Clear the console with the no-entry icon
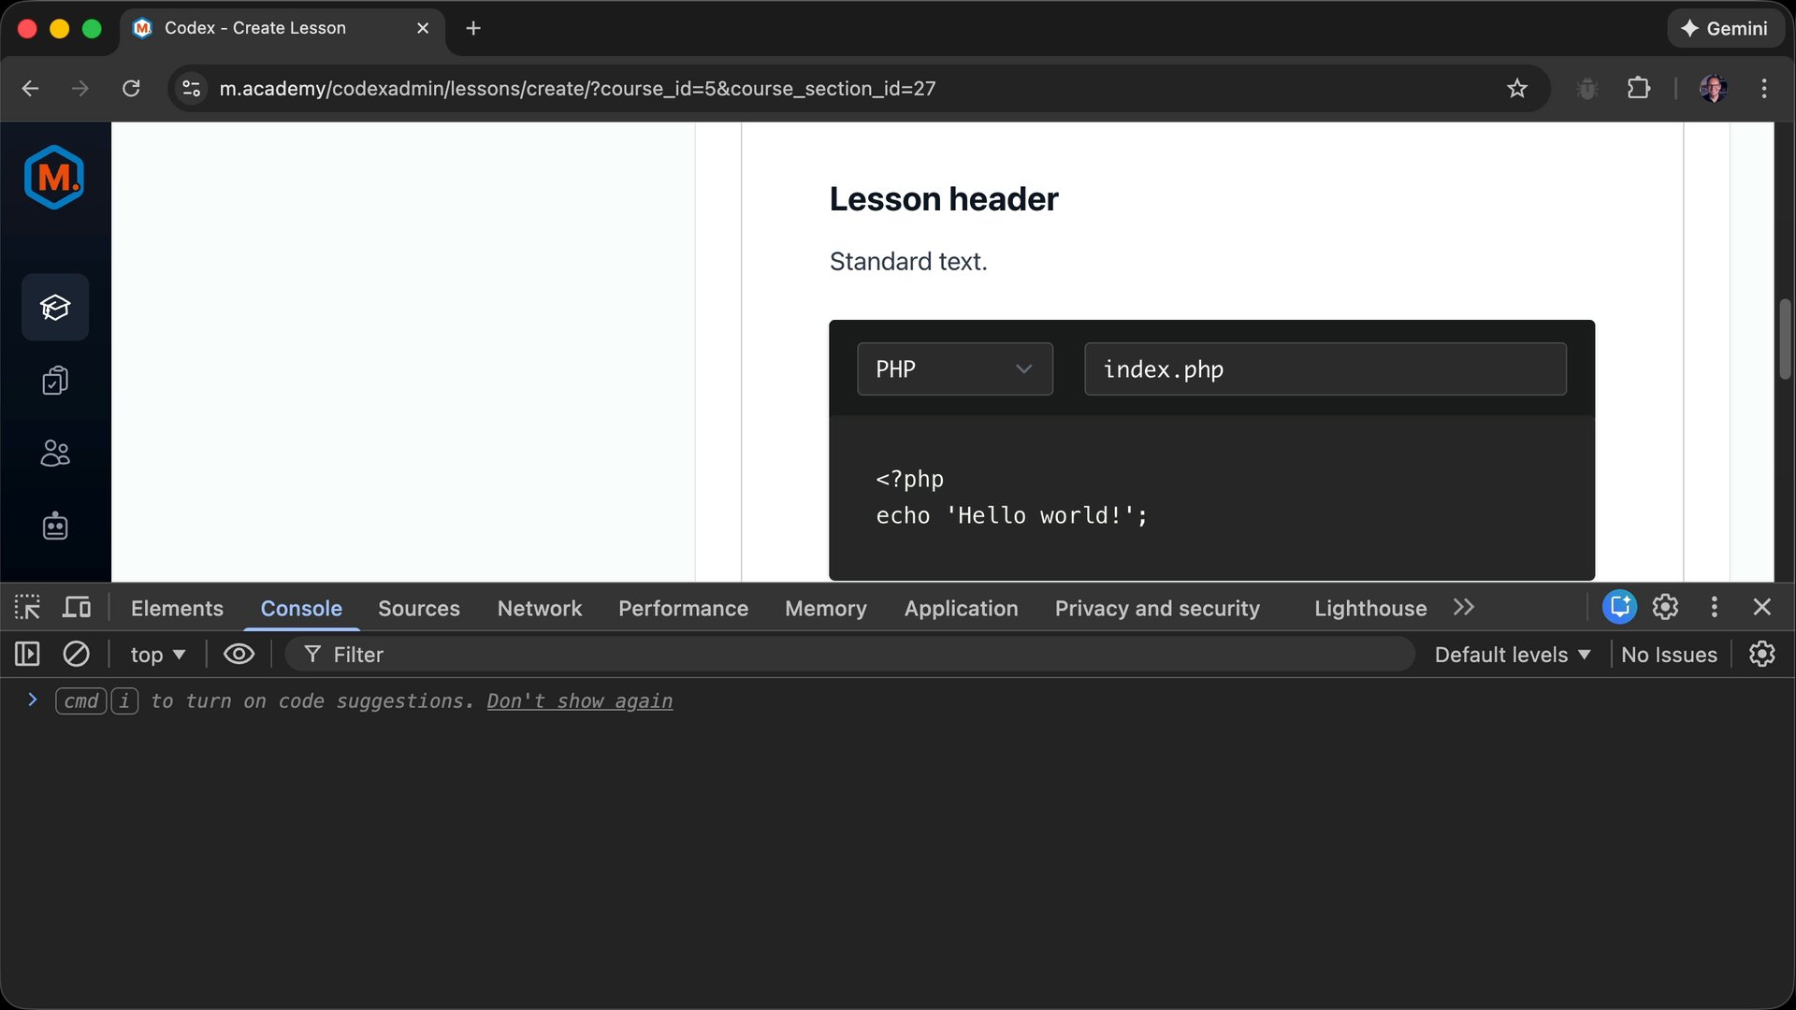1796x1010 pixels. (x=76, y=654)
